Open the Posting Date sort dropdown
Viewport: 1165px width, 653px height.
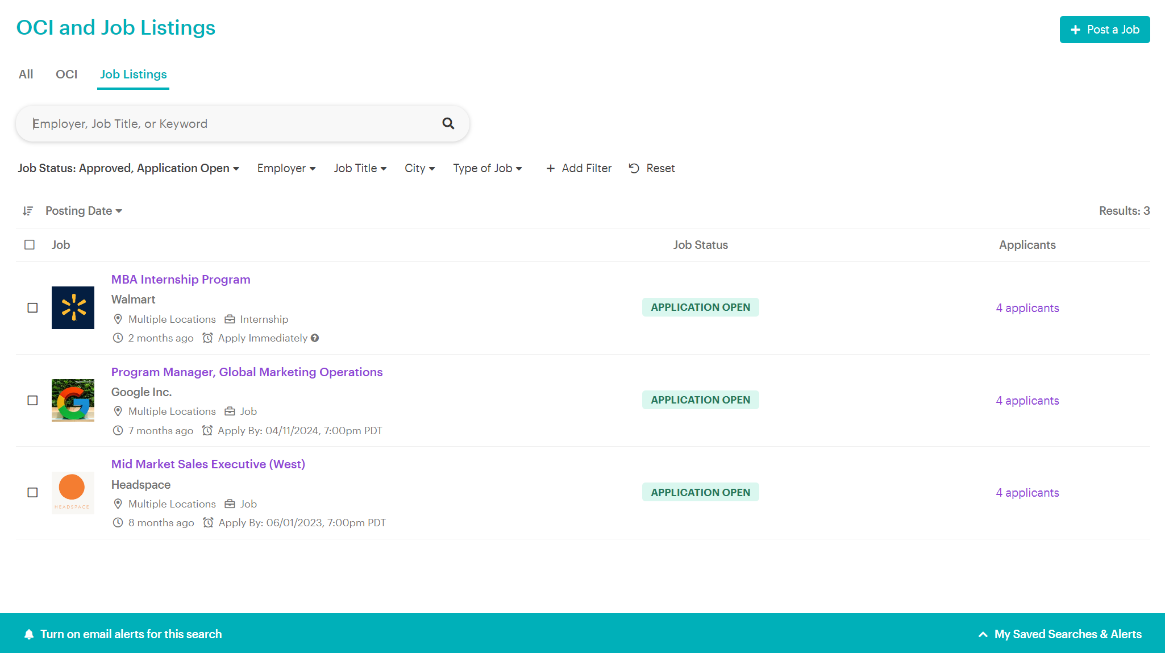click(84, 211)
